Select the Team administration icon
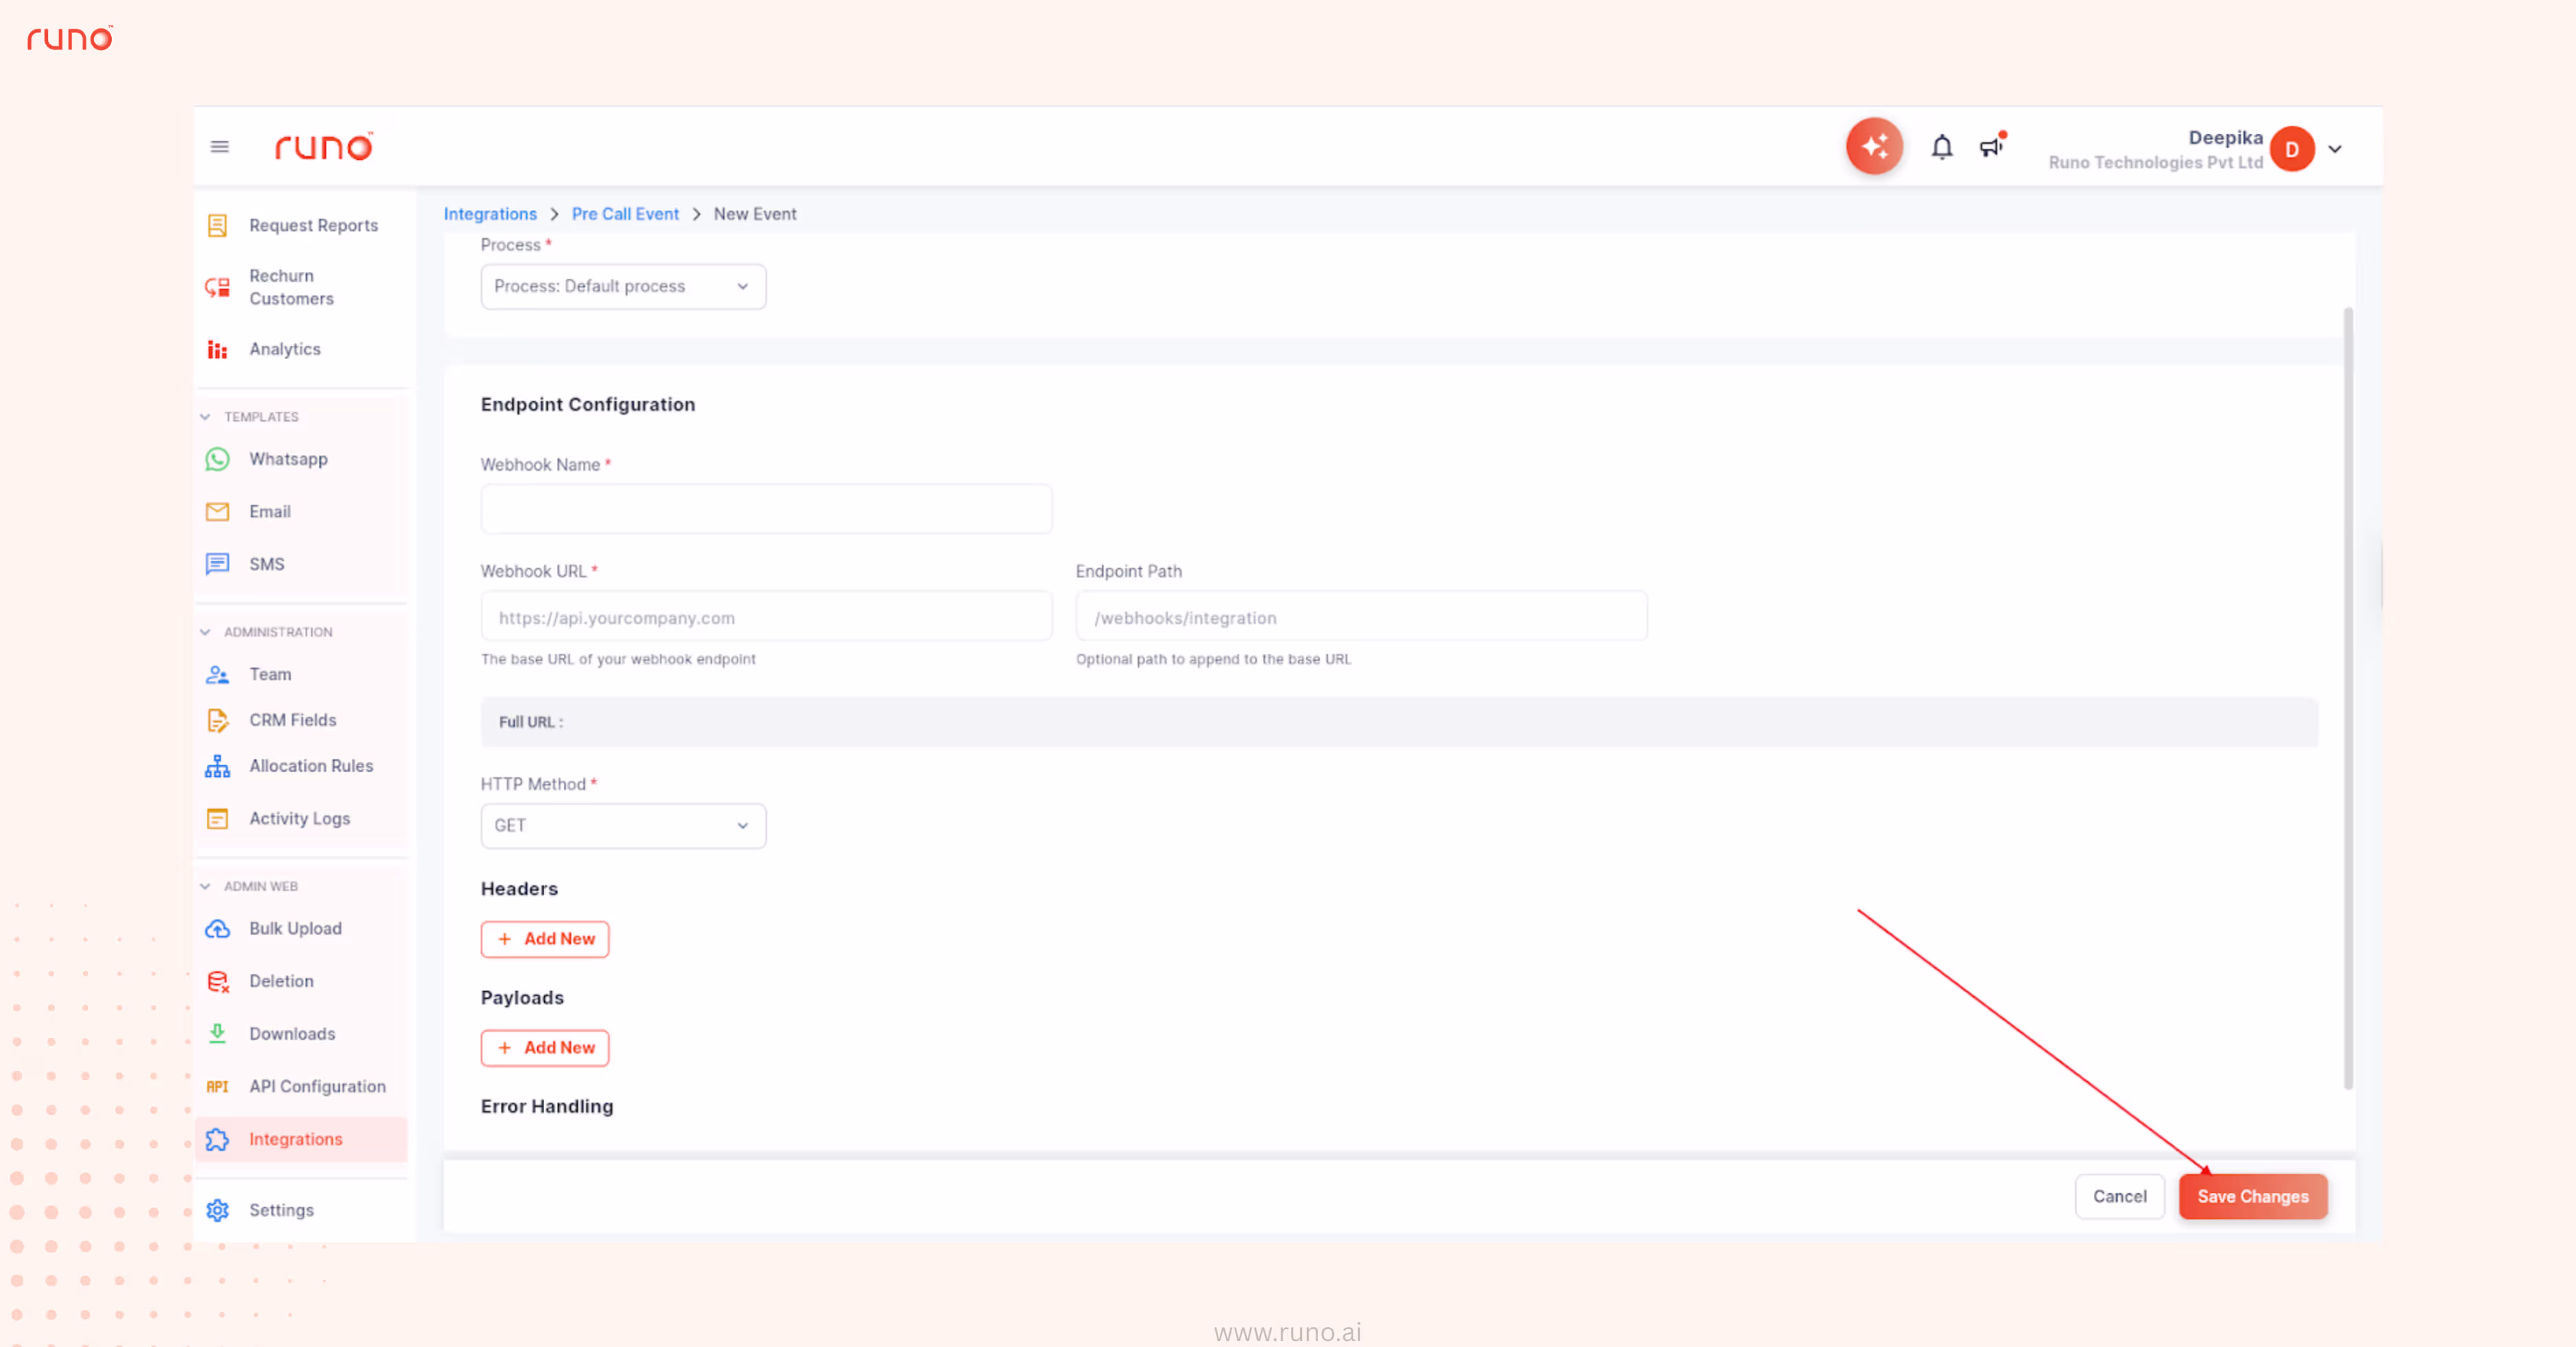Viewport: 2576px width, 1347px height. click(218, 674)
